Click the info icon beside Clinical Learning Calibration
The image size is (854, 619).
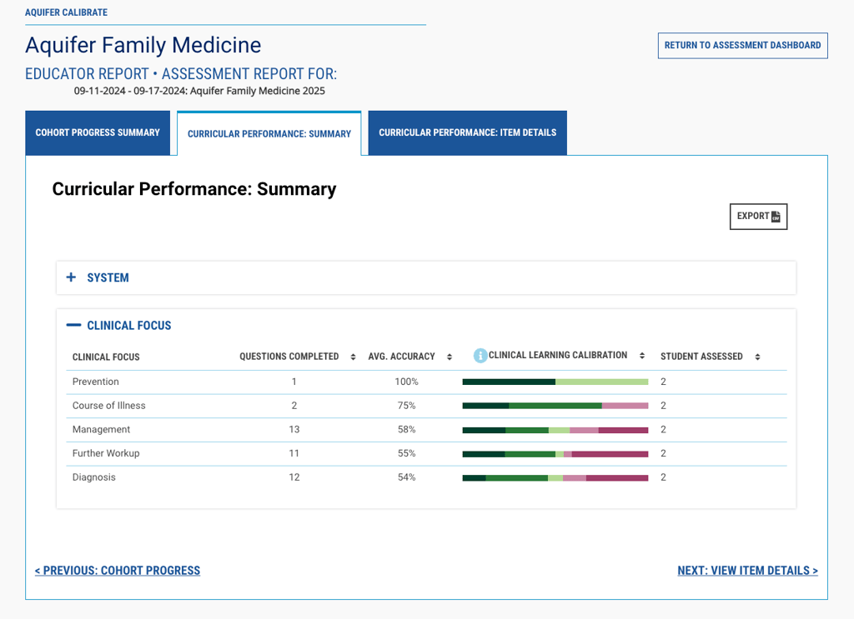[480, 356]
